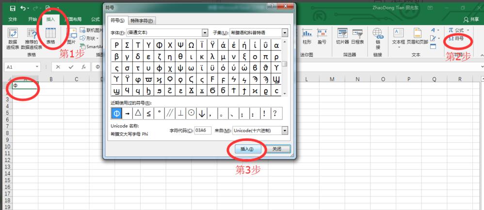Click the symbol grid scroll-down arrow

pos(285,93)
